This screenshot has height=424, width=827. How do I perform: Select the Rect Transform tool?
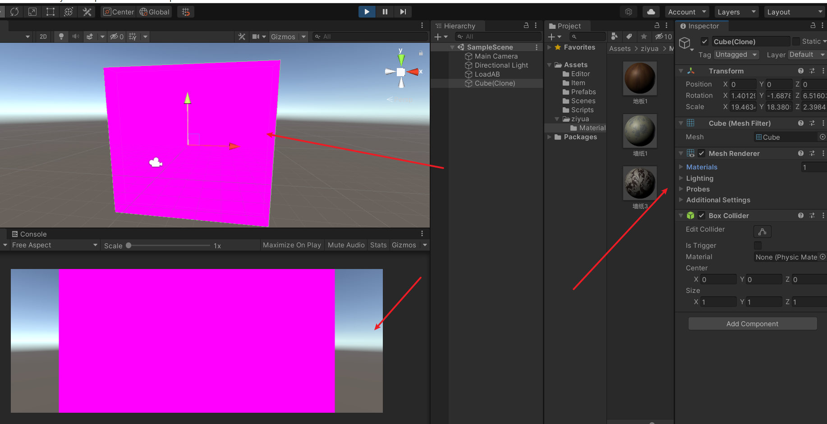point(51,12)
